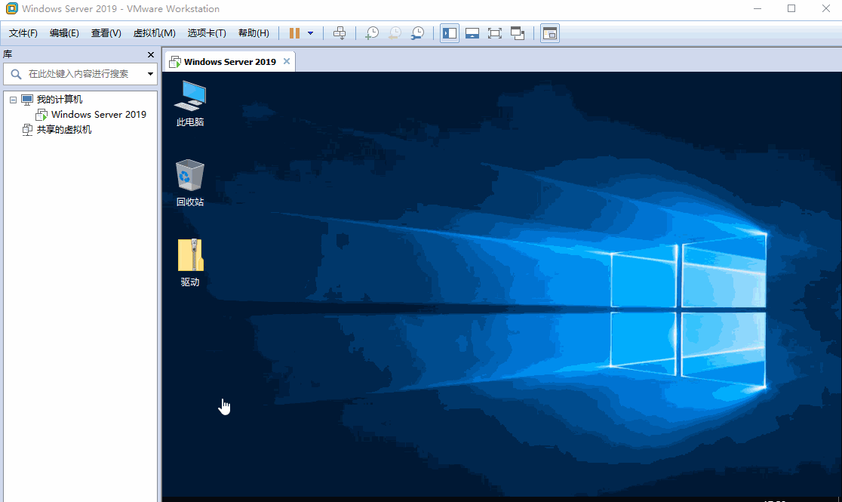Enter full screen mode
The image size is (842, 502).
tap(495, 33)
